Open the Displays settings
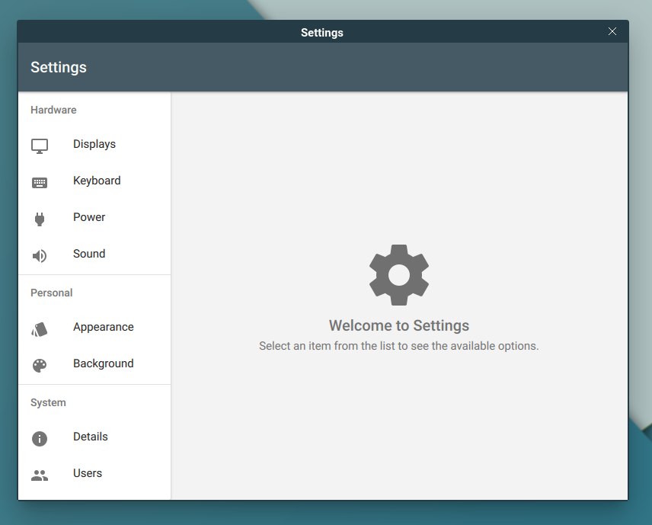 pyautogui.click(x=94, y=144)
